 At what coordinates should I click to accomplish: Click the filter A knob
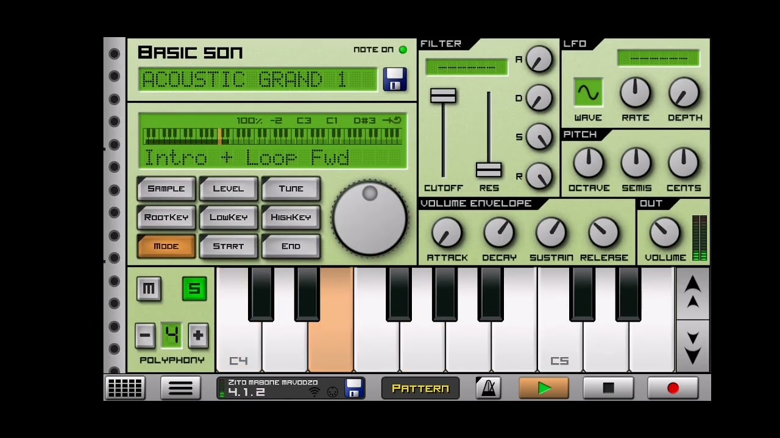click(539, 60)
